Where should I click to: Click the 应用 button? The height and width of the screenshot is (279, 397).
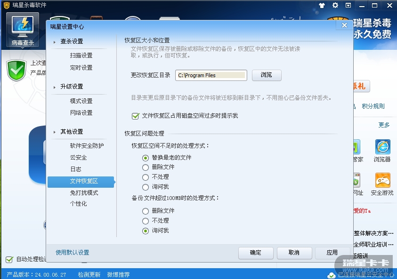click(332, 253)
